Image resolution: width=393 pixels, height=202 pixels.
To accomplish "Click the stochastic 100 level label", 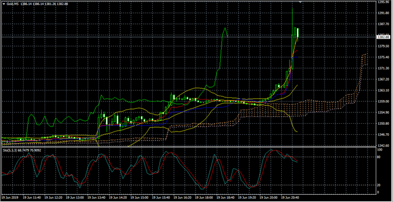I will pos(380,150).
